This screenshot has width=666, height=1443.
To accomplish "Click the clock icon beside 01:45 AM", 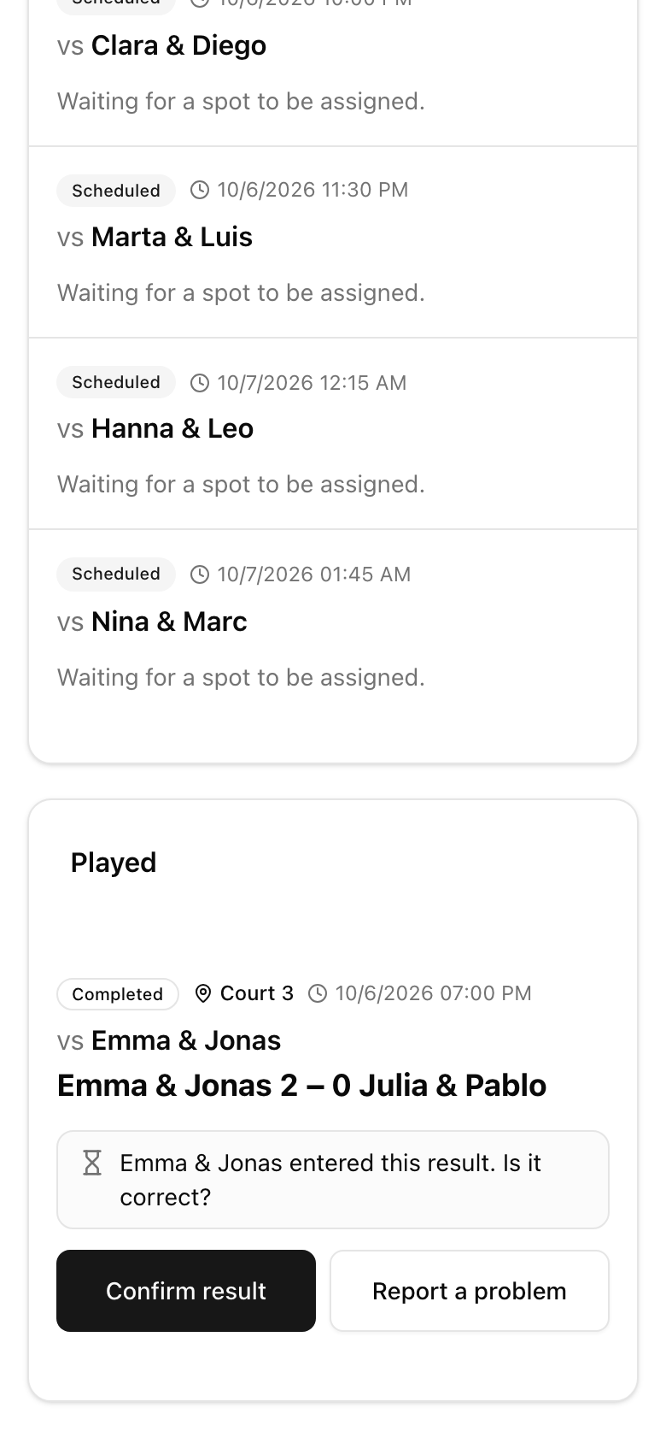I will pos(200,574).
